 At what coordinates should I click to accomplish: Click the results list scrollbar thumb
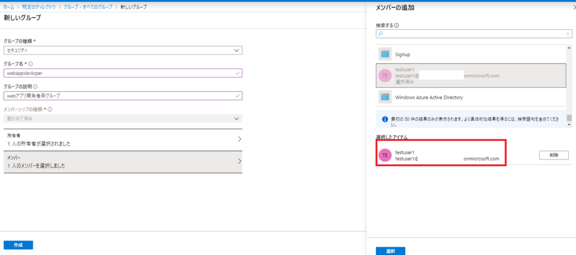pos(569,118)
